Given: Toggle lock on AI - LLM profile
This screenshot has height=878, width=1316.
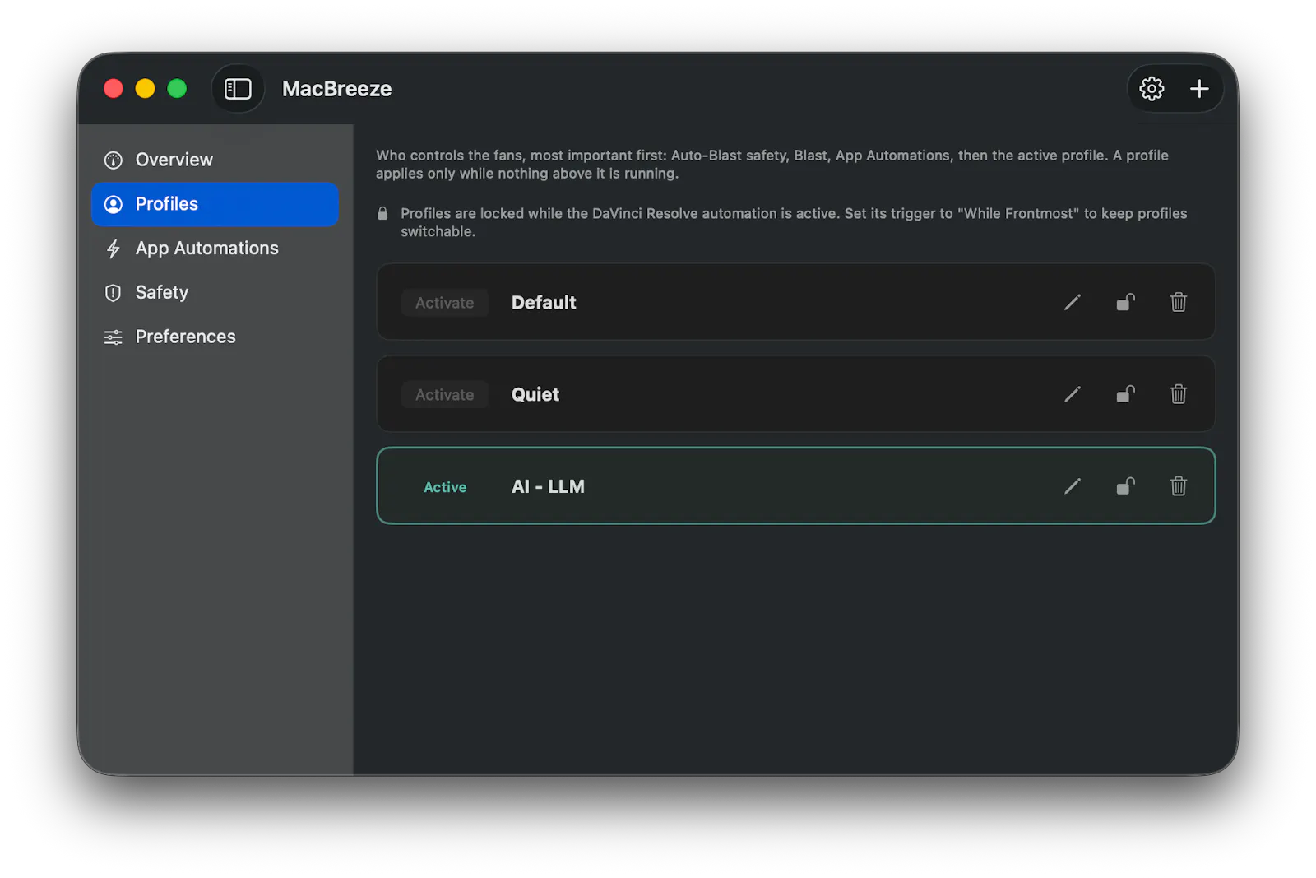Looking at the screenshot, I should (x=1125, y=487).
